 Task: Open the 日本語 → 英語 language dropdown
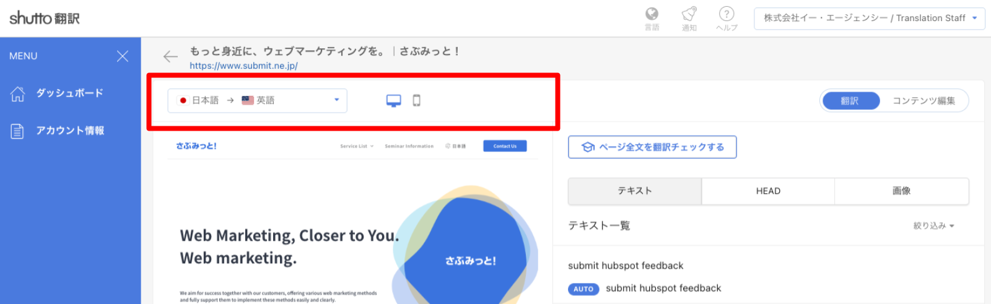click(257, 100)
